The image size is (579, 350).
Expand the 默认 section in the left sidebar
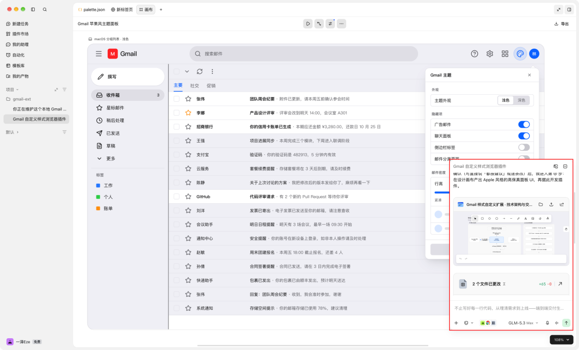point(12,132)
